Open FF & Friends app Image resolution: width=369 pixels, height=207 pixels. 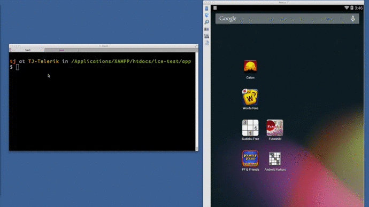(250, 158)
